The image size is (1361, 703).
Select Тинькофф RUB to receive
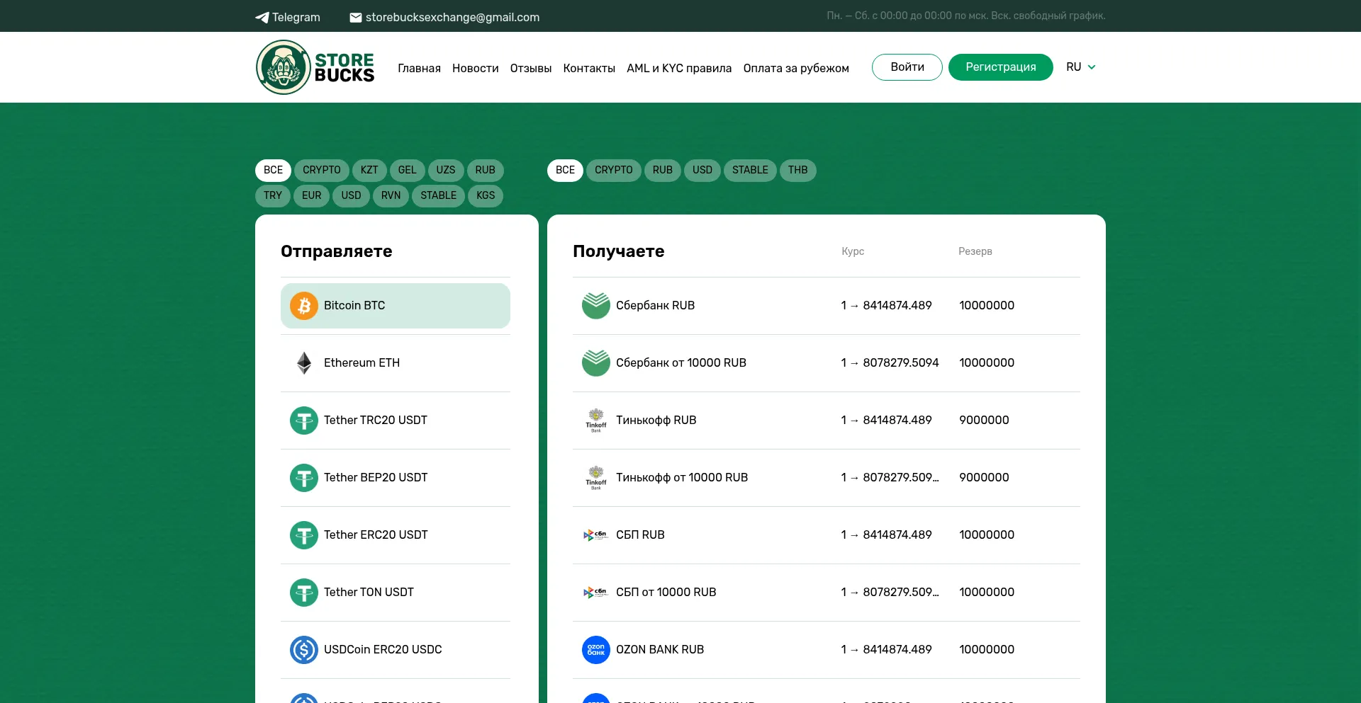[x=827, y=421]
